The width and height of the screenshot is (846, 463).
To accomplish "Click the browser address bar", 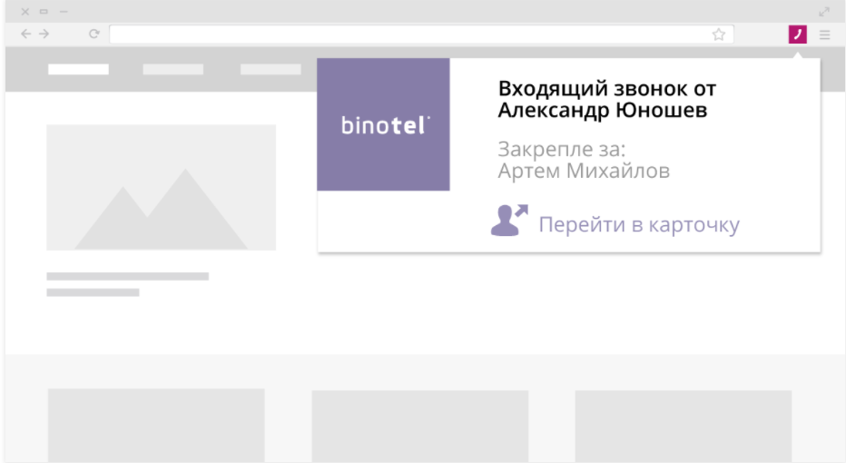I will (x=421, y=34).
